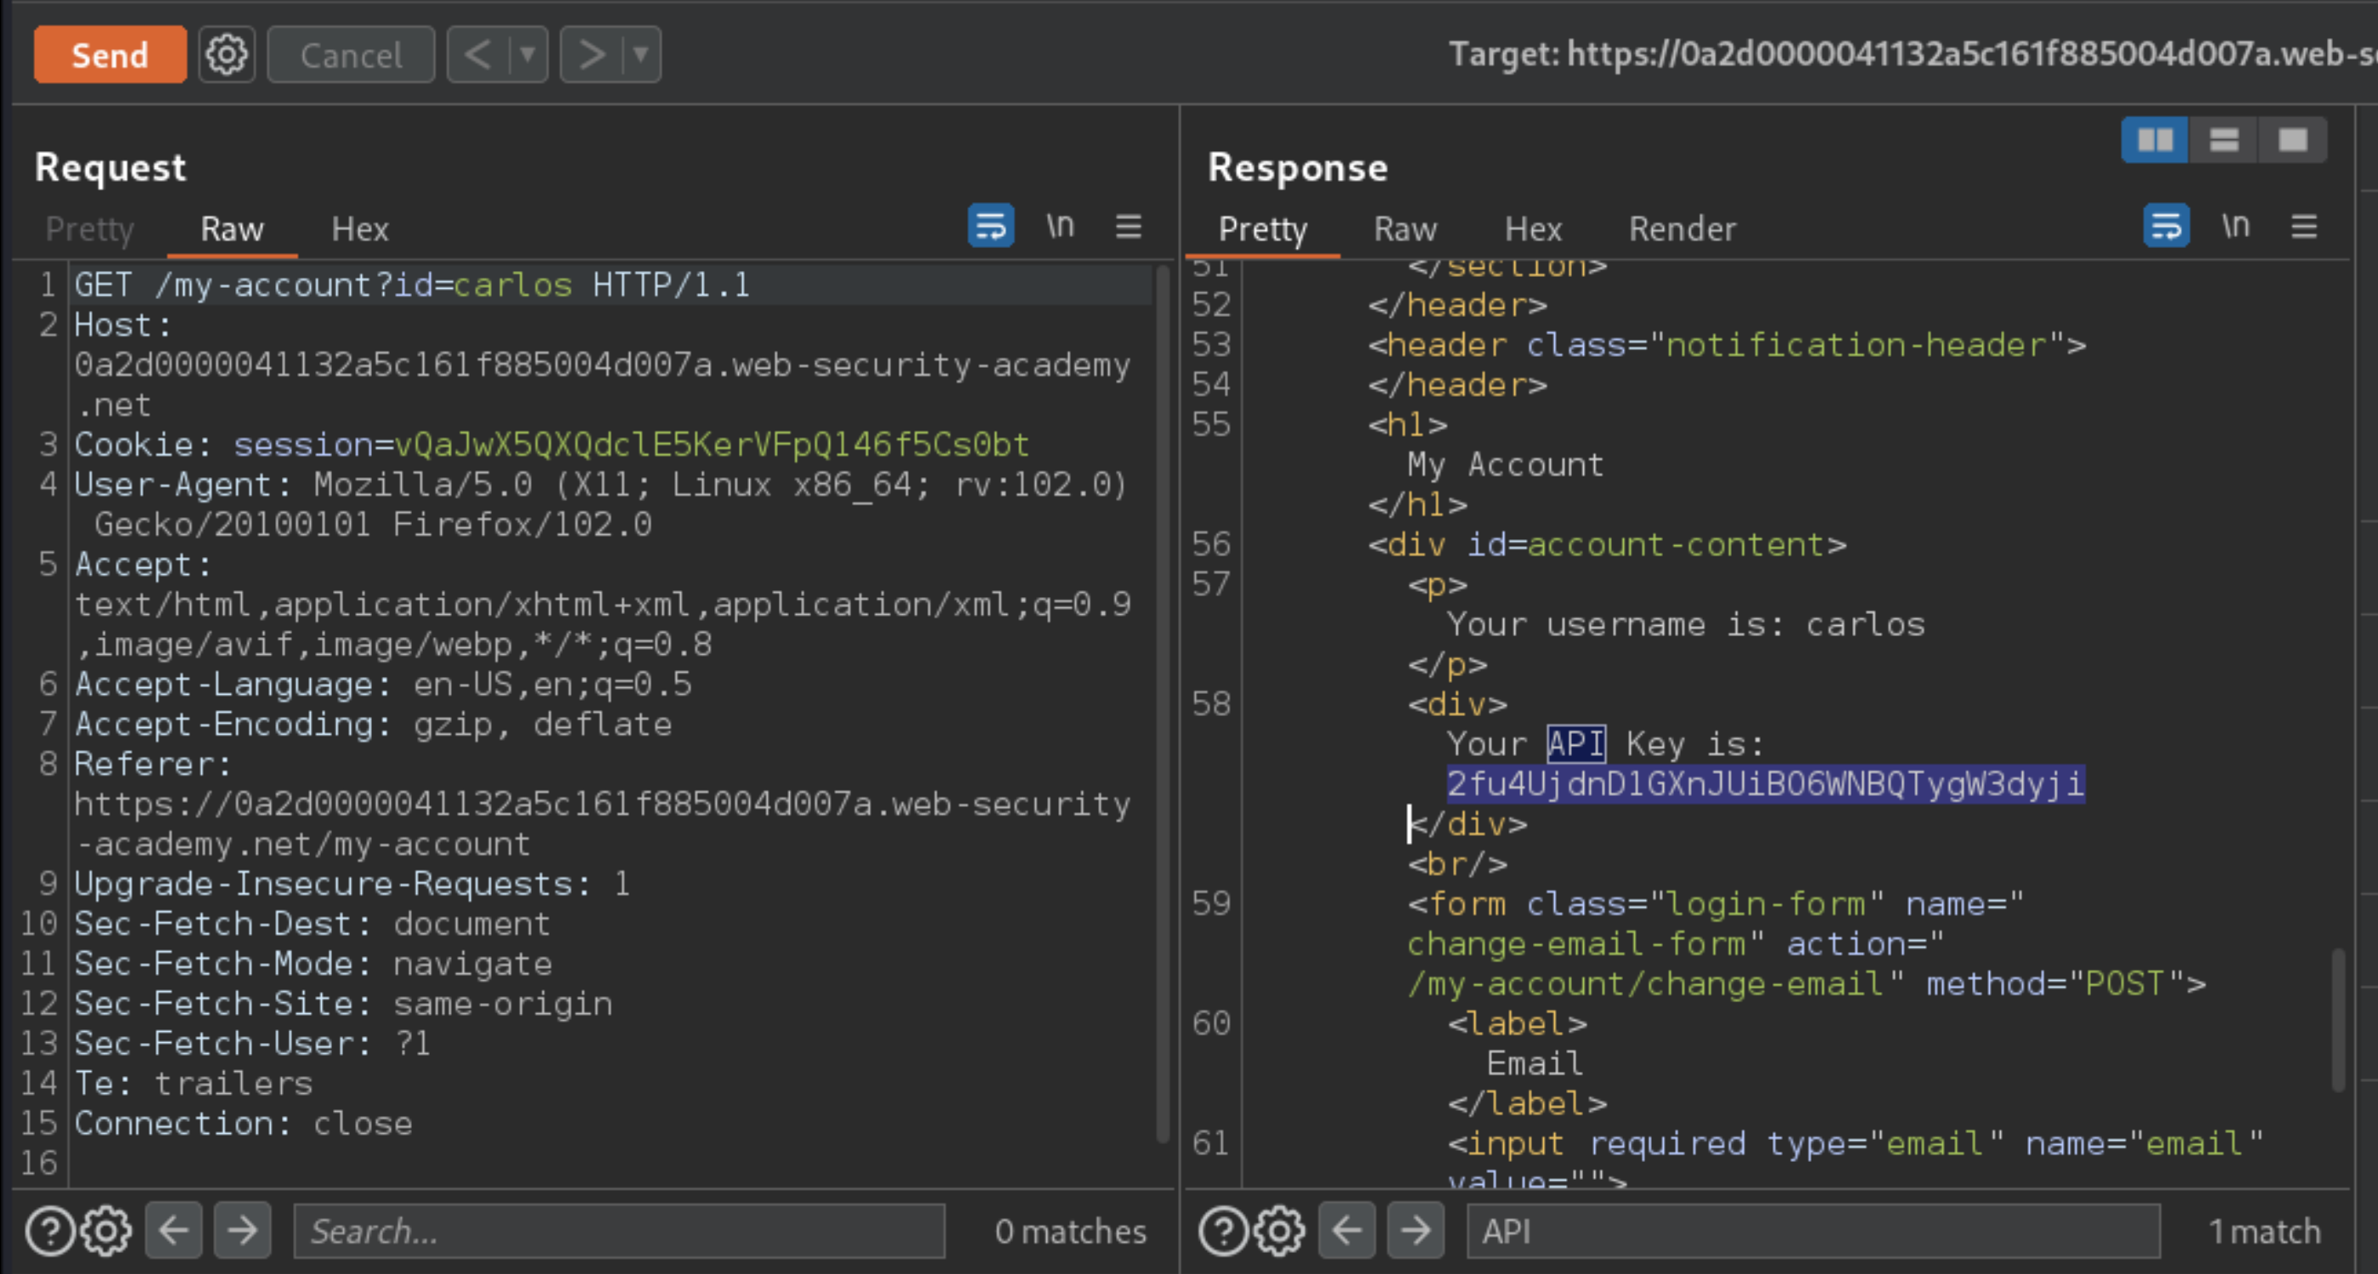This screenshot has height=1274, width=2378.
Task: Click the 'Accept-Encoding: gzip, deflate' header
Action: coord(373,724)
